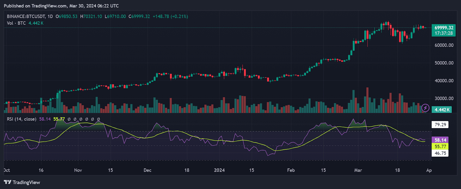Click the countdown timer 17:37:28
Image resolution: width=461 pixels, height=189 pixels.
[444, 33]
